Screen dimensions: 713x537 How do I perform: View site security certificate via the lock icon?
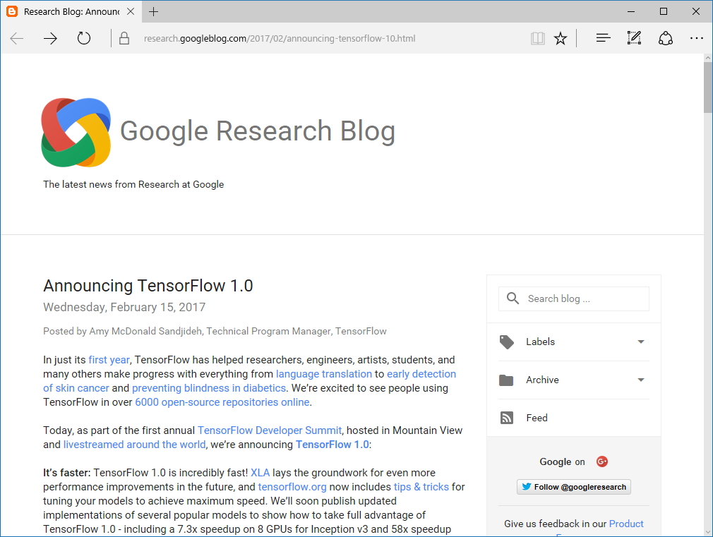[x=124, y=38]
